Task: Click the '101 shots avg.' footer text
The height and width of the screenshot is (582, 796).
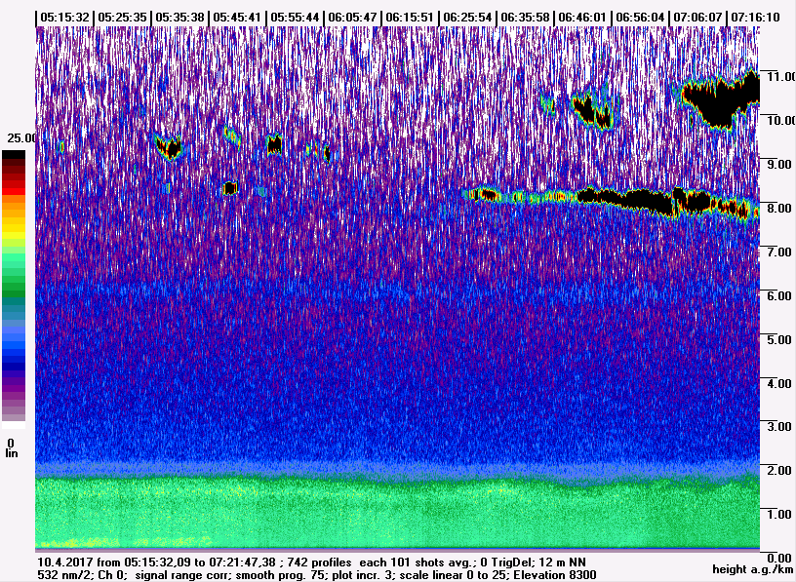Action: 430,563
